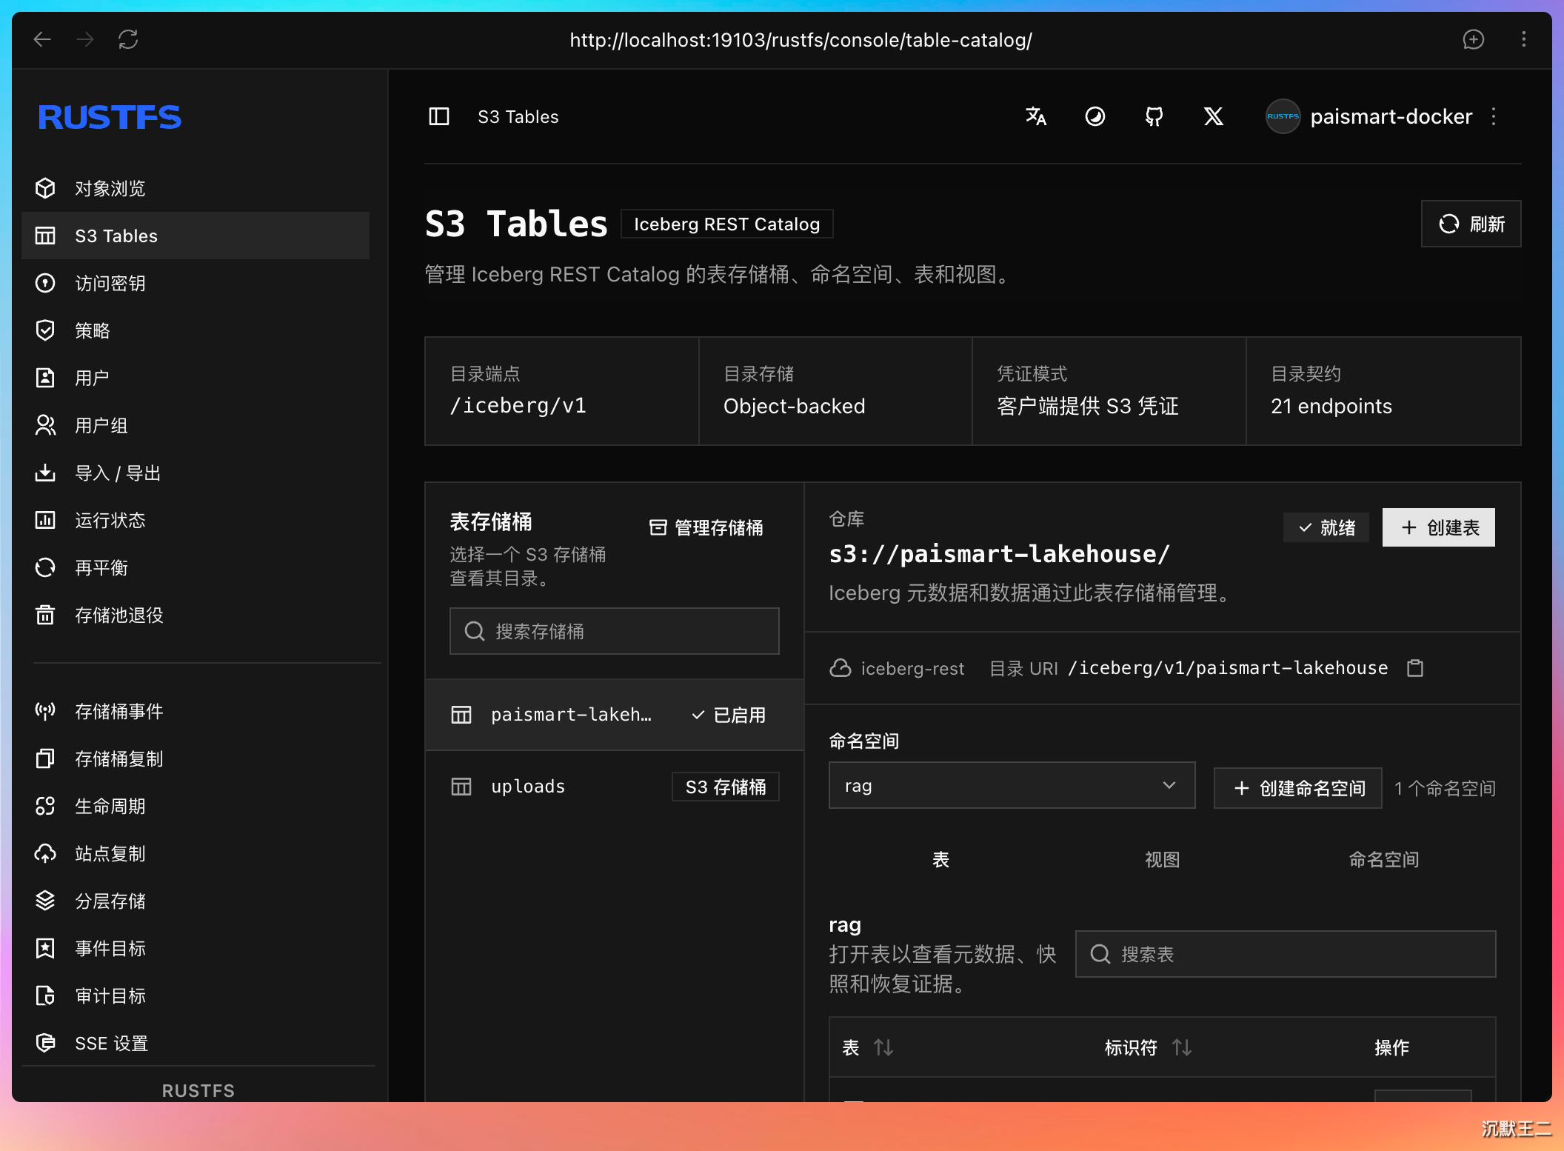Toggle dark mode theme icon
Viewport: 1564px width, 1151px height.
click(1095, 116)
